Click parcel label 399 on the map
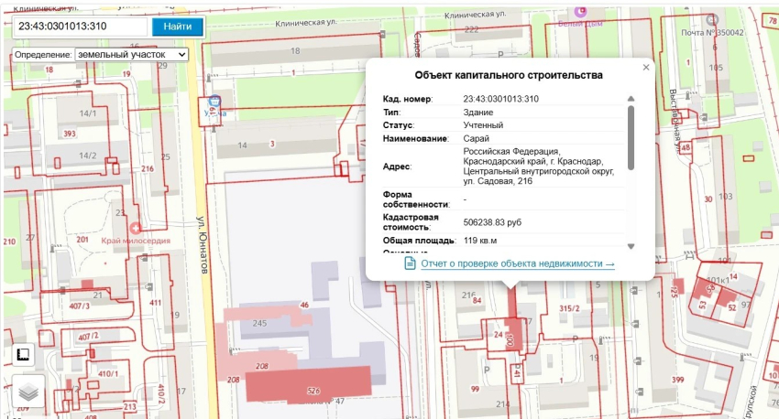 [677, 380]
